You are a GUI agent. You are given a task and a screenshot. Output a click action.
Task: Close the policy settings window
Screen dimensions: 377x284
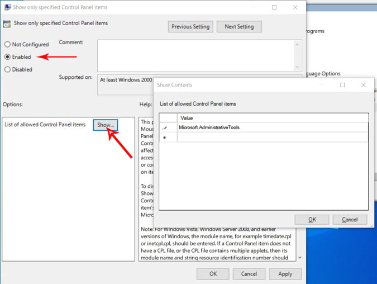(x=295, y=7)
